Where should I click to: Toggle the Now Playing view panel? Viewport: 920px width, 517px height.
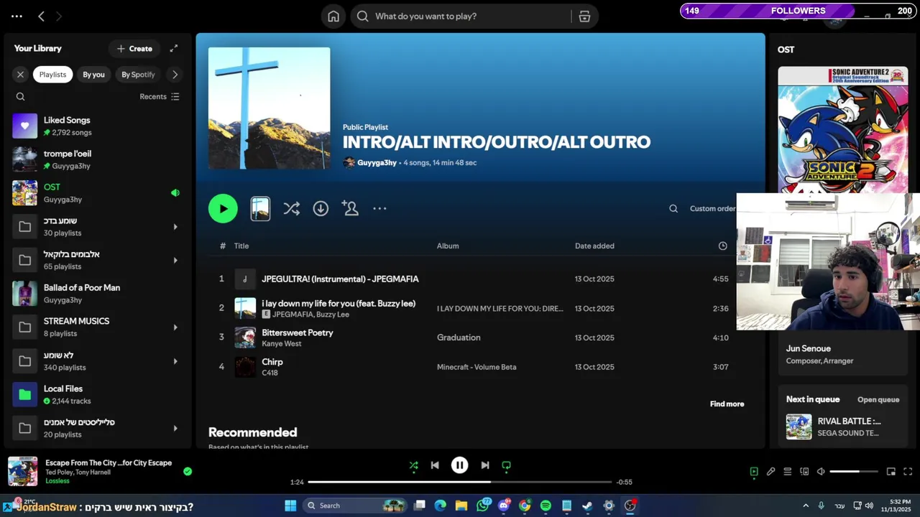coord(754,472)
